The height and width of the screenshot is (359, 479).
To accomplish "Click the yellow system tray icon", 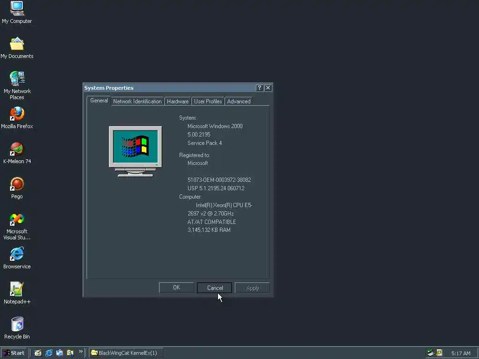I will click(x=439, y=353).
